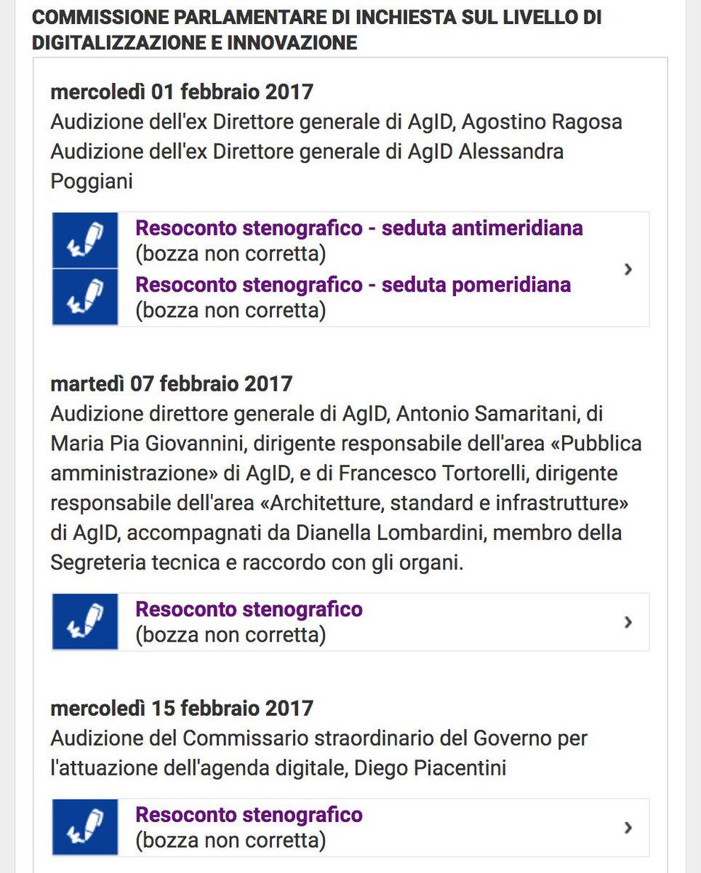Expand the chevron for 07 febbraio resoconto

point(628,622)
